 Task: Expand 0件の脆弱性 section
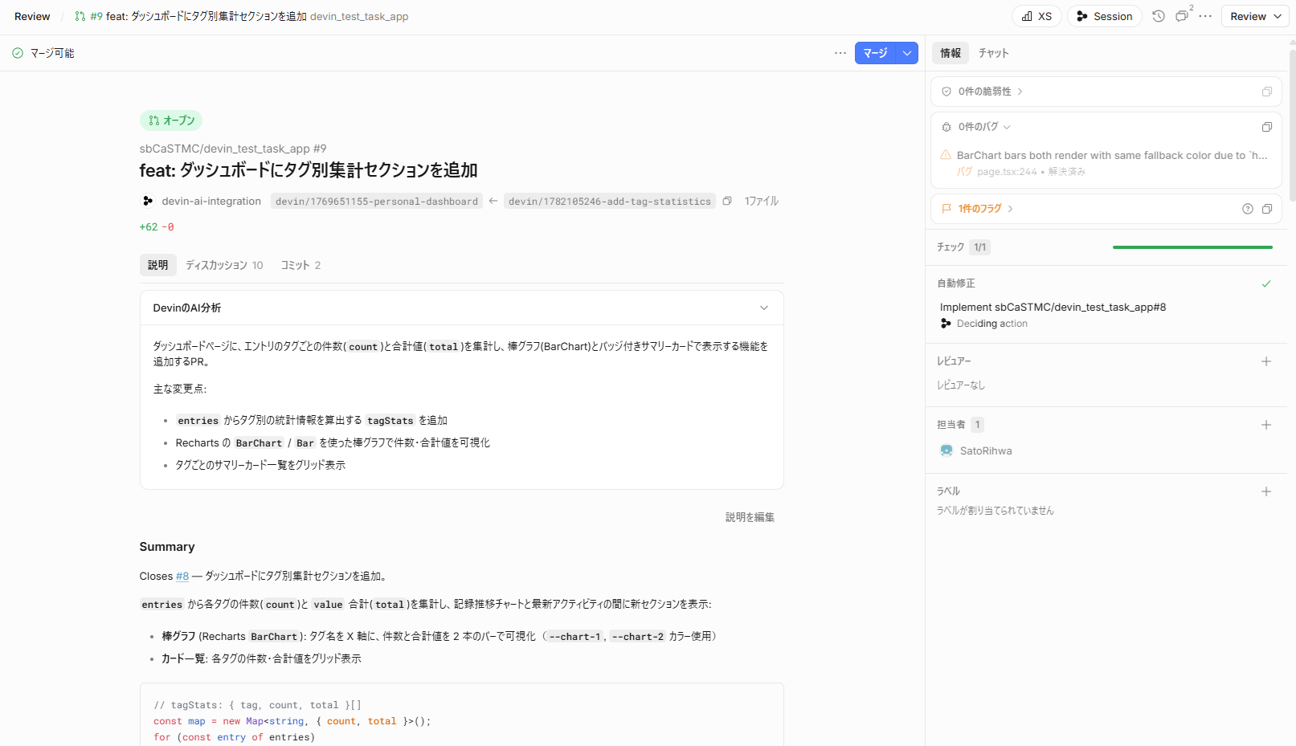point(990,92)
